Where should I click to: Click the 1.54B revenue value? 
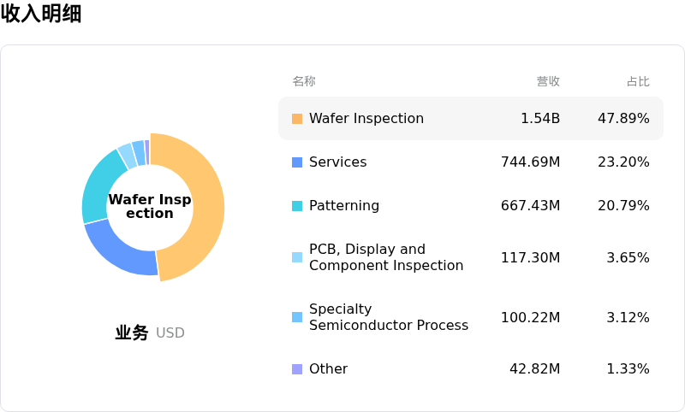click(540, 119)
